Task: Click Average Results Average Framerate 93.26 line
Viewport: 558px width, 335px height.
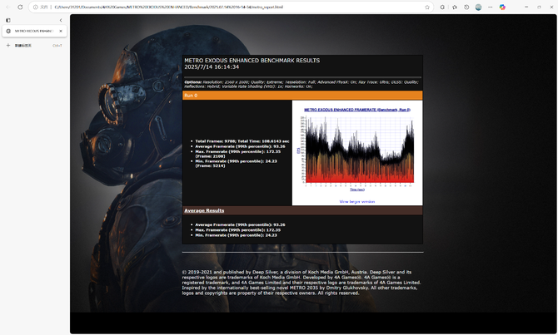Action: click(240, 224)
